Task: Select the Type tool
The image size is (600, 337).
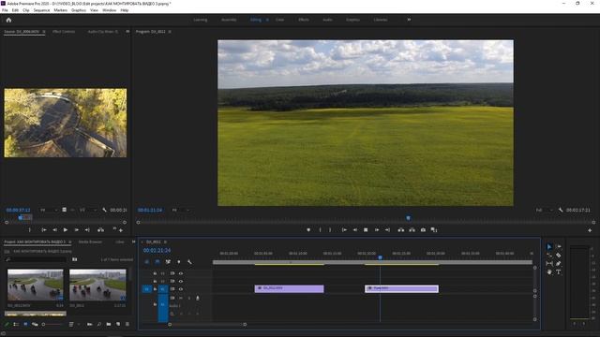Action: [559, 272]
